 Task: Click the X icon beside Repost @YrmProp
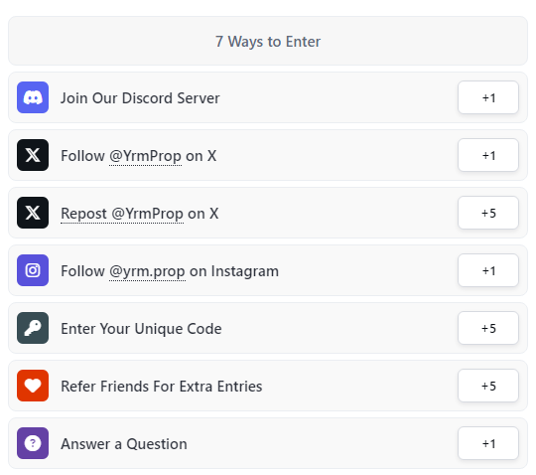33,213
